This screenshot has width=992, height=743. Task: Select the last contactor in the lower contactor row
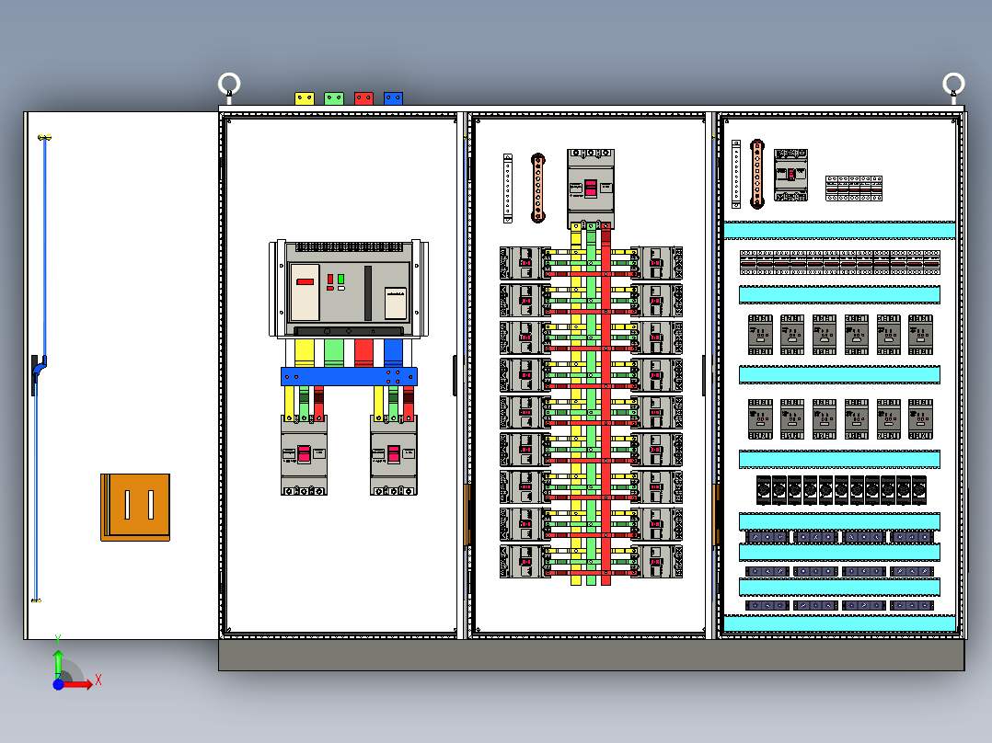920,418
